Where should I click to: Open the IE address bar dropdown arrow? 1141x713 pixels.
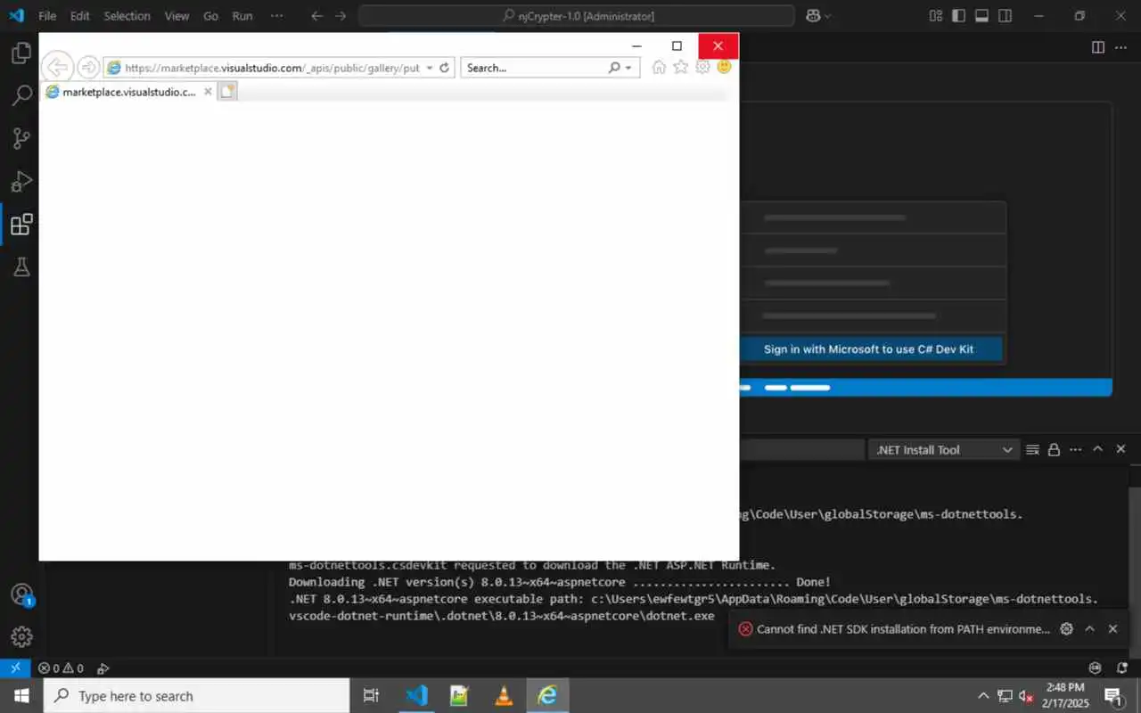pos(430,68)
